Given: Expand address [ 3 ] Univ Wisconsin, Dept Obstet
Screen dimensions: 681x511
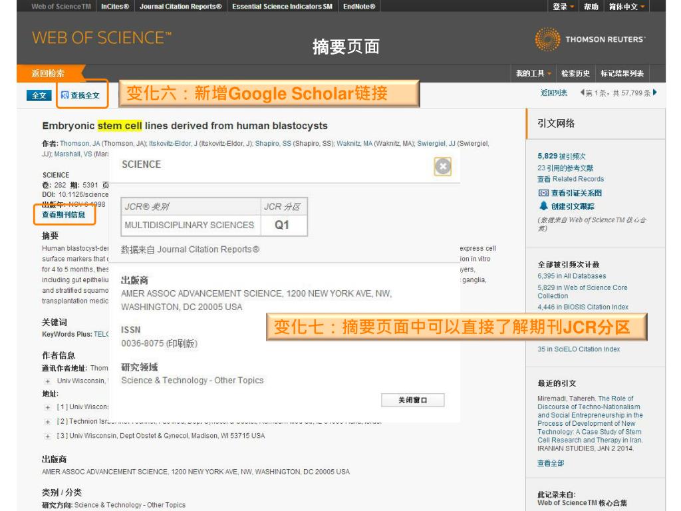Looking at the screenshot, I should [48, 436].
